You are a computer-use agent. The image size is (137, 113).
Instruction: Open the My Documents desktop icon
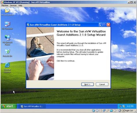pos(7,12)
